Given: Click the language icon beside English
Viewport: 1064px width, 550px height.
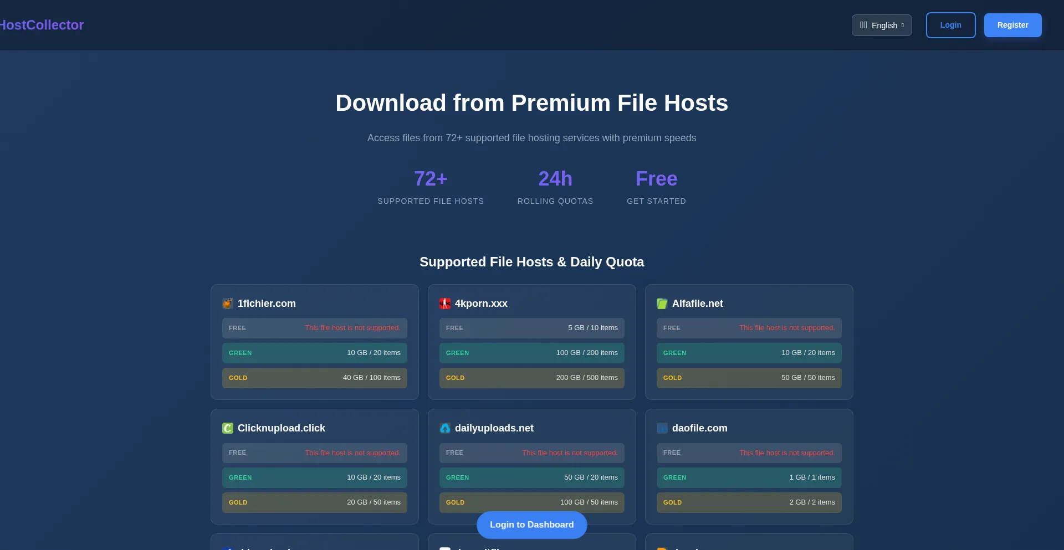Looking at the screenshot, I should pos(863,25).
